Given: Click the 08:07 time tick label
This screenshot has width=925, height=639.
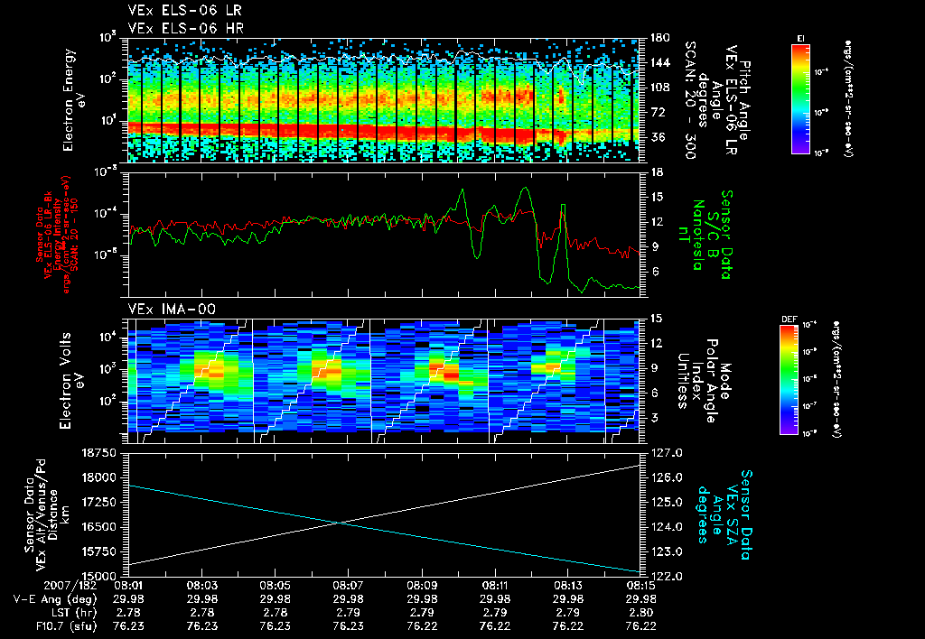Looking at the screenshot, I should point(348,586).
